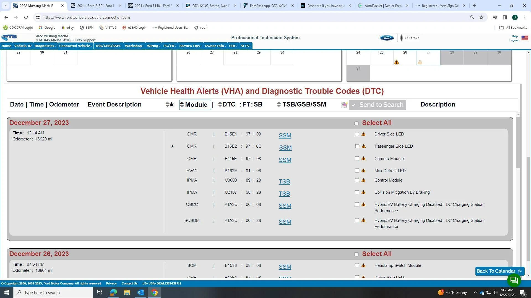
Task: Click the Windows taskbar search box
Action: pos(53,292)
